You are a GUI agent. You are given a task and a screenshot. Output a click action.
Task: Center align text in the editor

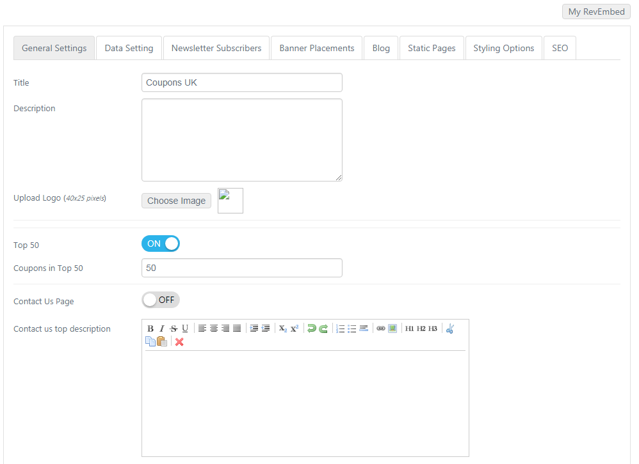(x=214, y=329)
